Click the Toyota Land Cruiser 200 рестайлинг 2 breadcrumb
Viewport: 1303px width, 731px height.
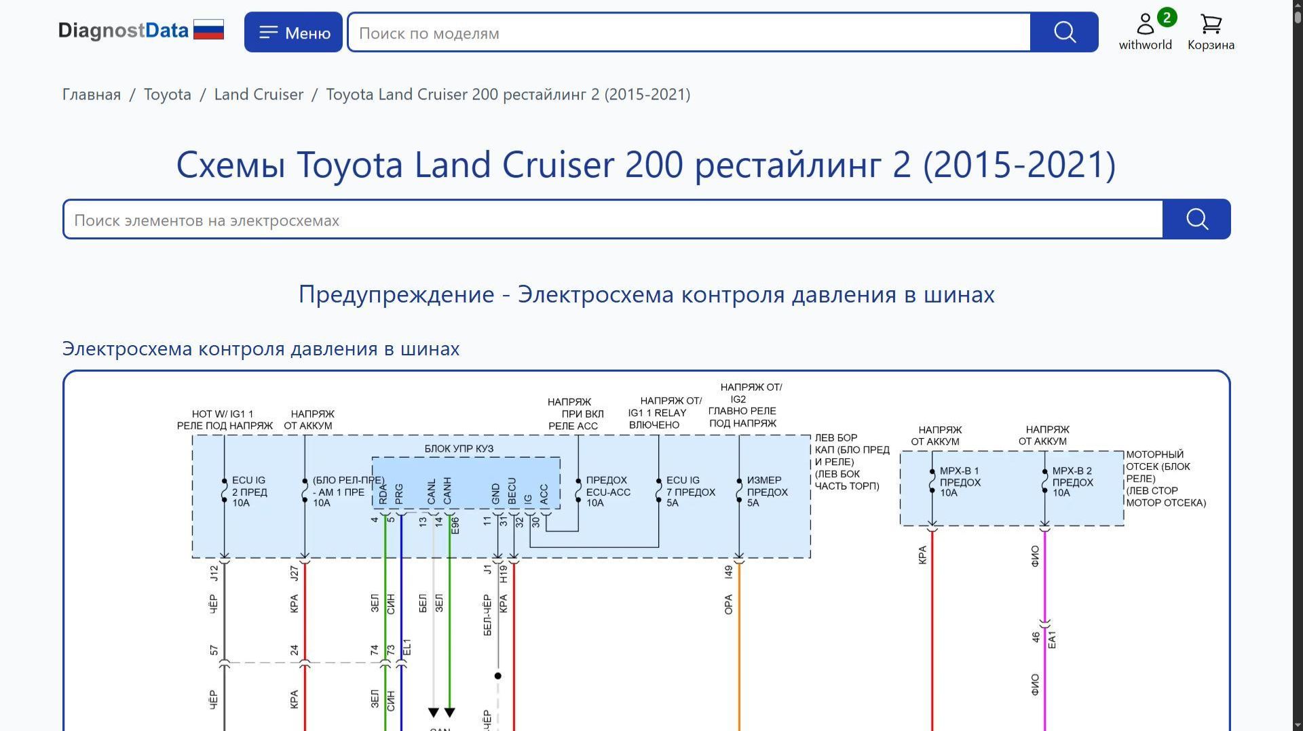tap(508, 94)
